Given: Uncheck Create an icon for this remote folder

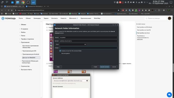Looking at the screenshot, I should pyautogui.click(x=60, y=51).
